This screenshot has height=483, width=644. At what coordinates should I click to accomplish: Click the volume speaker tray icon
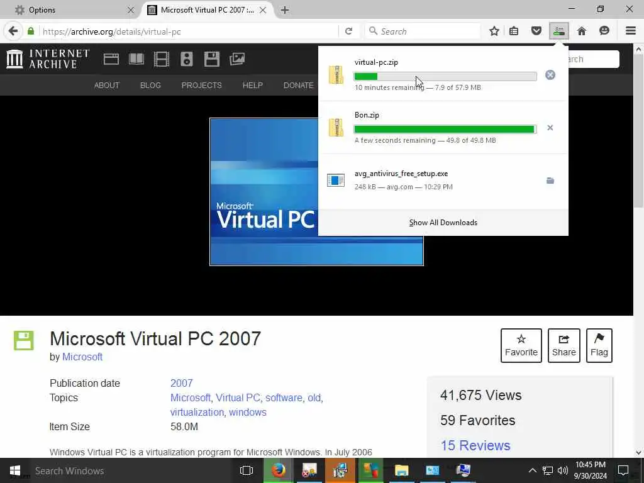(563, 470)
